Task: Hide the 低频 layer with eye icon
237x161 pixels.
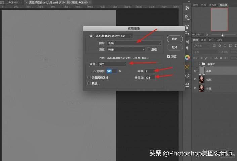Action: pos(195,79)
